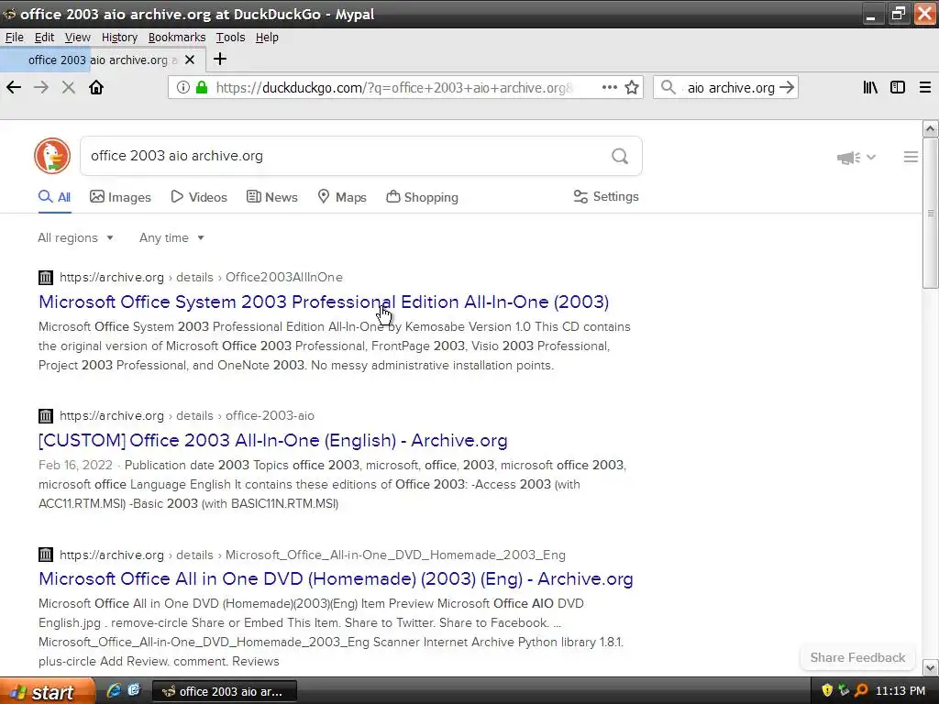Click the green padlock security icon
This screenshot has width=939, height=704.
pos(202,87)
